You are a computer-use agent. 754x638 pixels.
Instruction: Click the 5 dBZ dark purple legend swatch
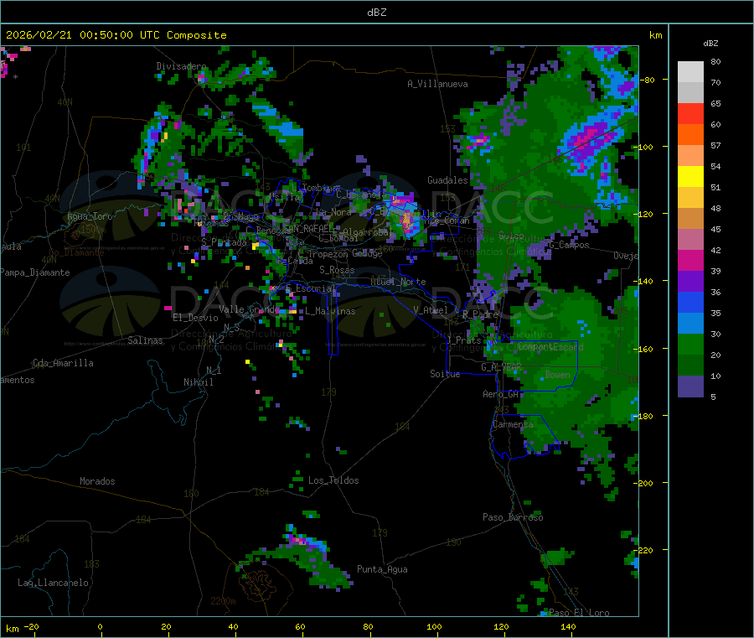[x=690, y=386]
